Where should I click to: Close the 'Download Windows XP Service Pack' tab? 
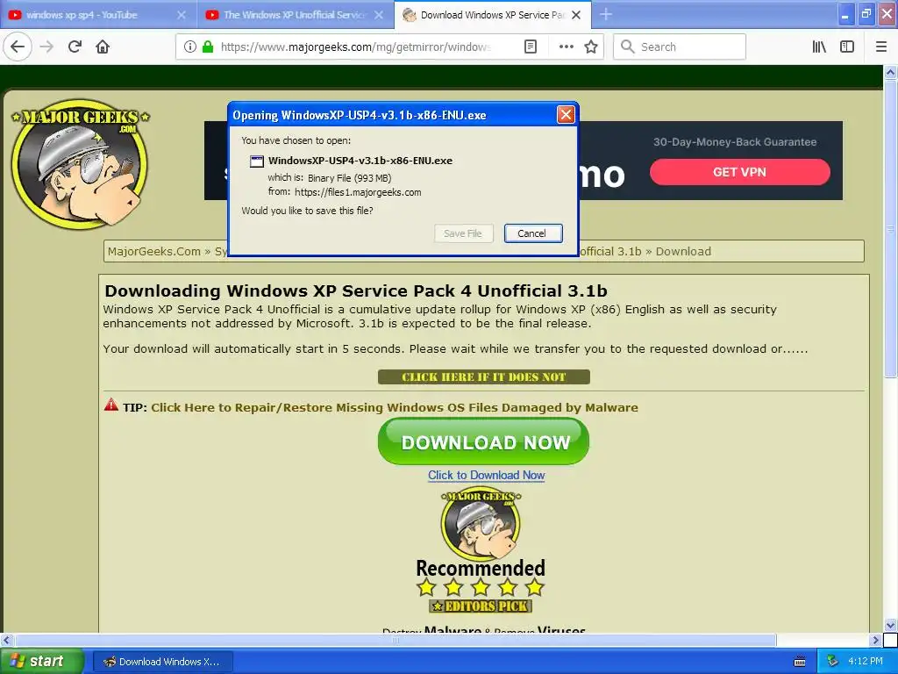(x=576, y=15)
